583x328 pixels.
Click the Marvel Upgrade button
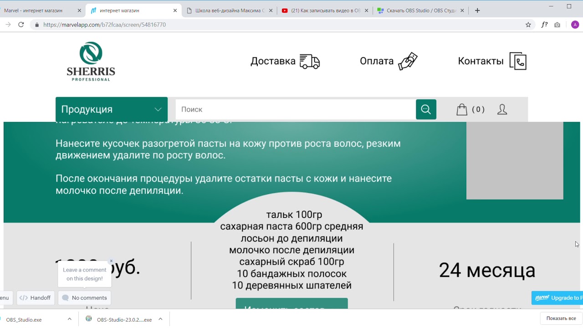tap(557, 298)
